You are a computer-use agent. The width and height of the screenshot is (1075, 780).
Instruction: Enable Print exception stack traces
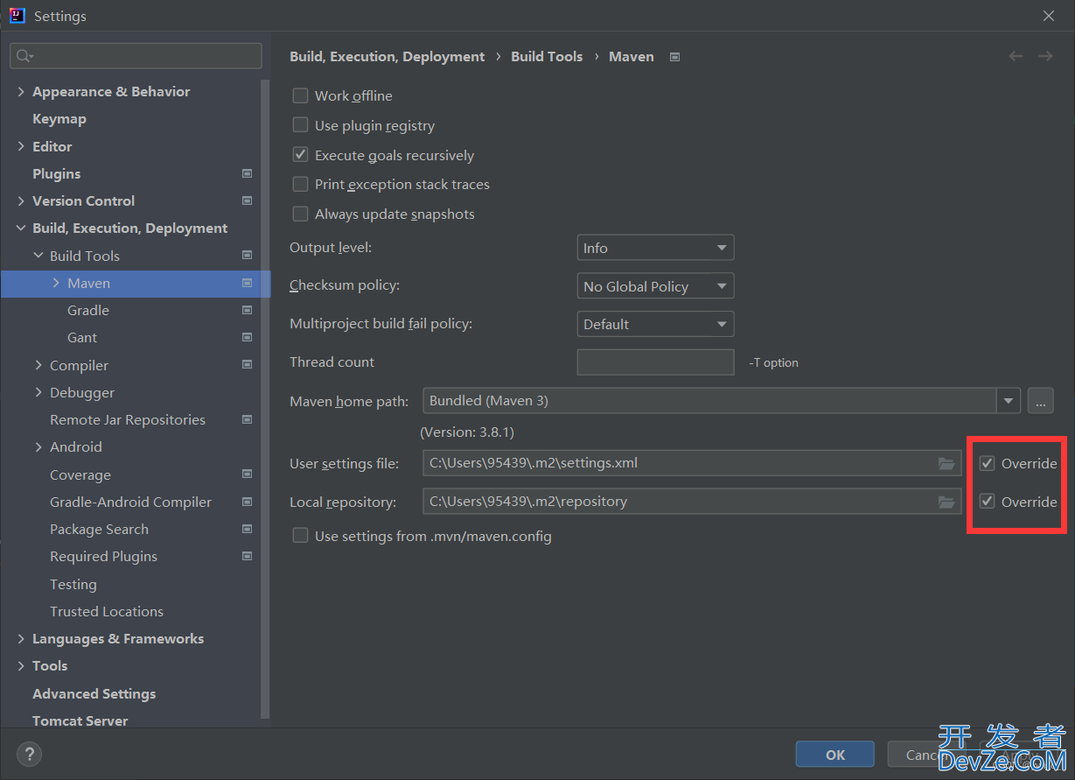point(300,184)
